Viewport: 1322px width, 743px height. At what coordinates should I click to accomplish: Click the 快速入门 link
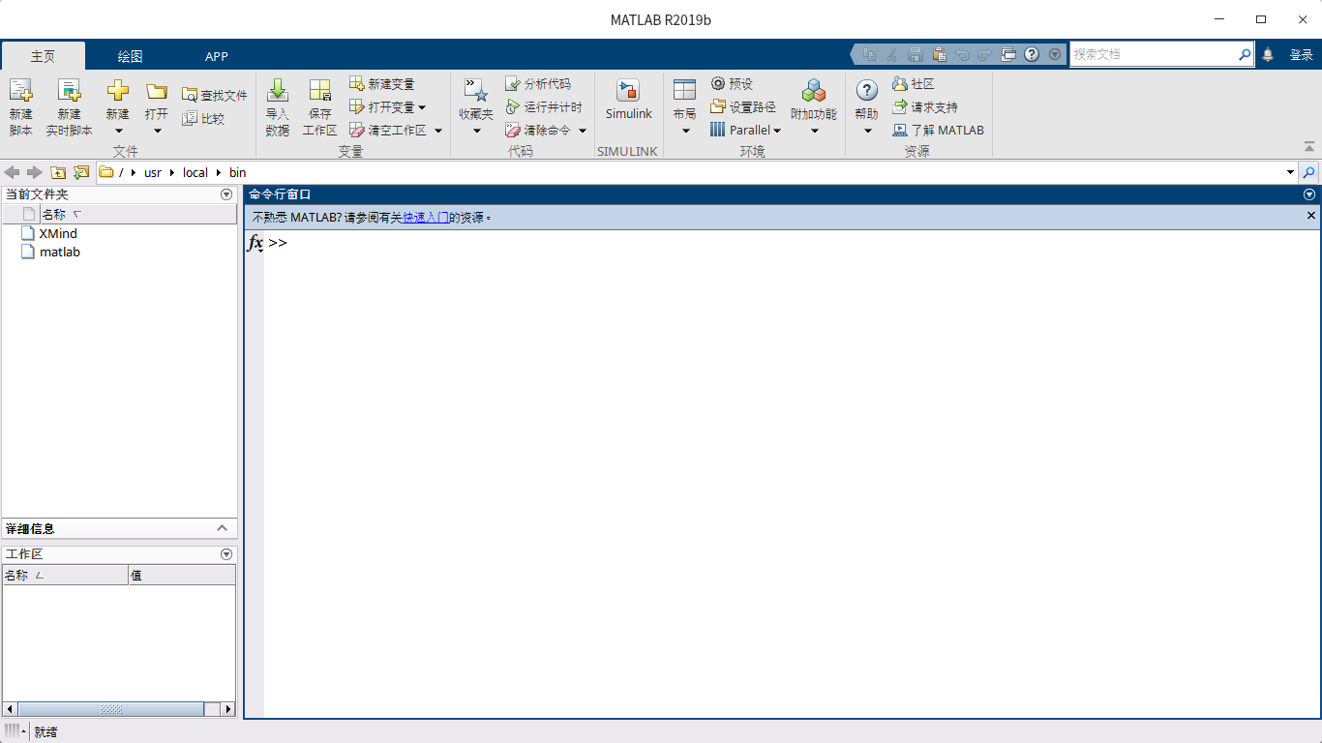[426, 218]
